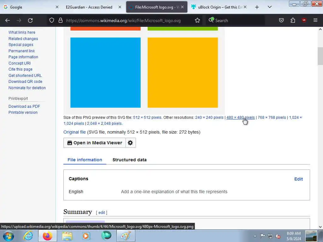Expand the list all tabs chevron
Image resolution: width=323 pixels, height=242 pixels.
pyautogui.click(x=269, y=7)
